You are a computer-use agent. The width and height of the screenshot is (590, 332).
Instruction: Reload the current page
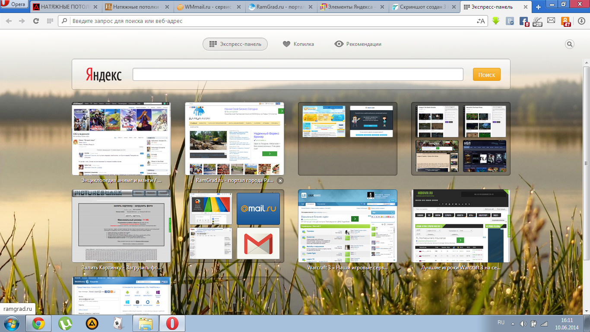[x=36, y=21]
